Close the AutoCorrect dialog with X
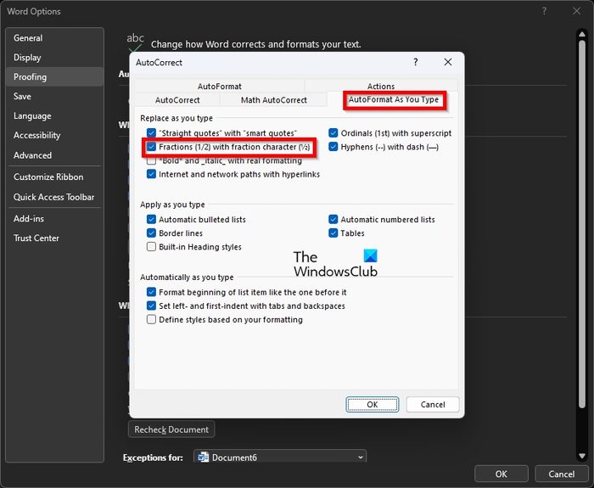 [x=448, y=62]
